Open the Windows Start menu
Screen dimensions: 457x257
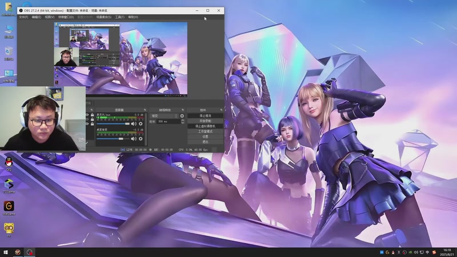[6, 252]
